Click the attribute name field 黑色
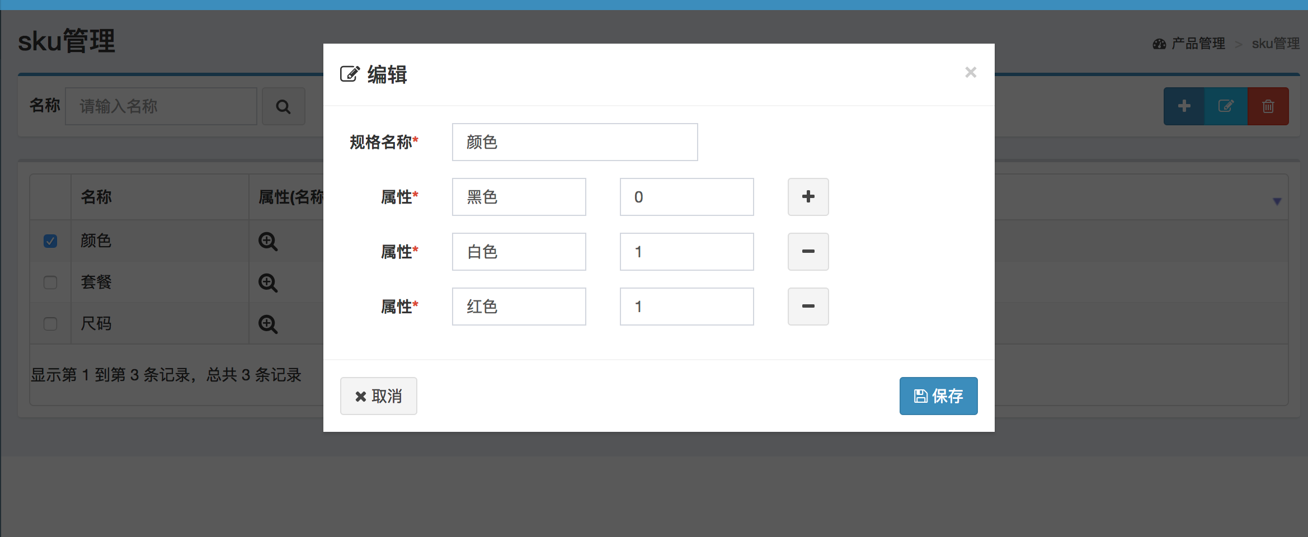The image size is (1308, 537). pos(519,197)
